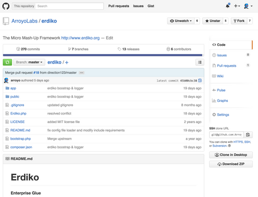
Task: Open the erdiko repo title link
Action: coord(49,21)
